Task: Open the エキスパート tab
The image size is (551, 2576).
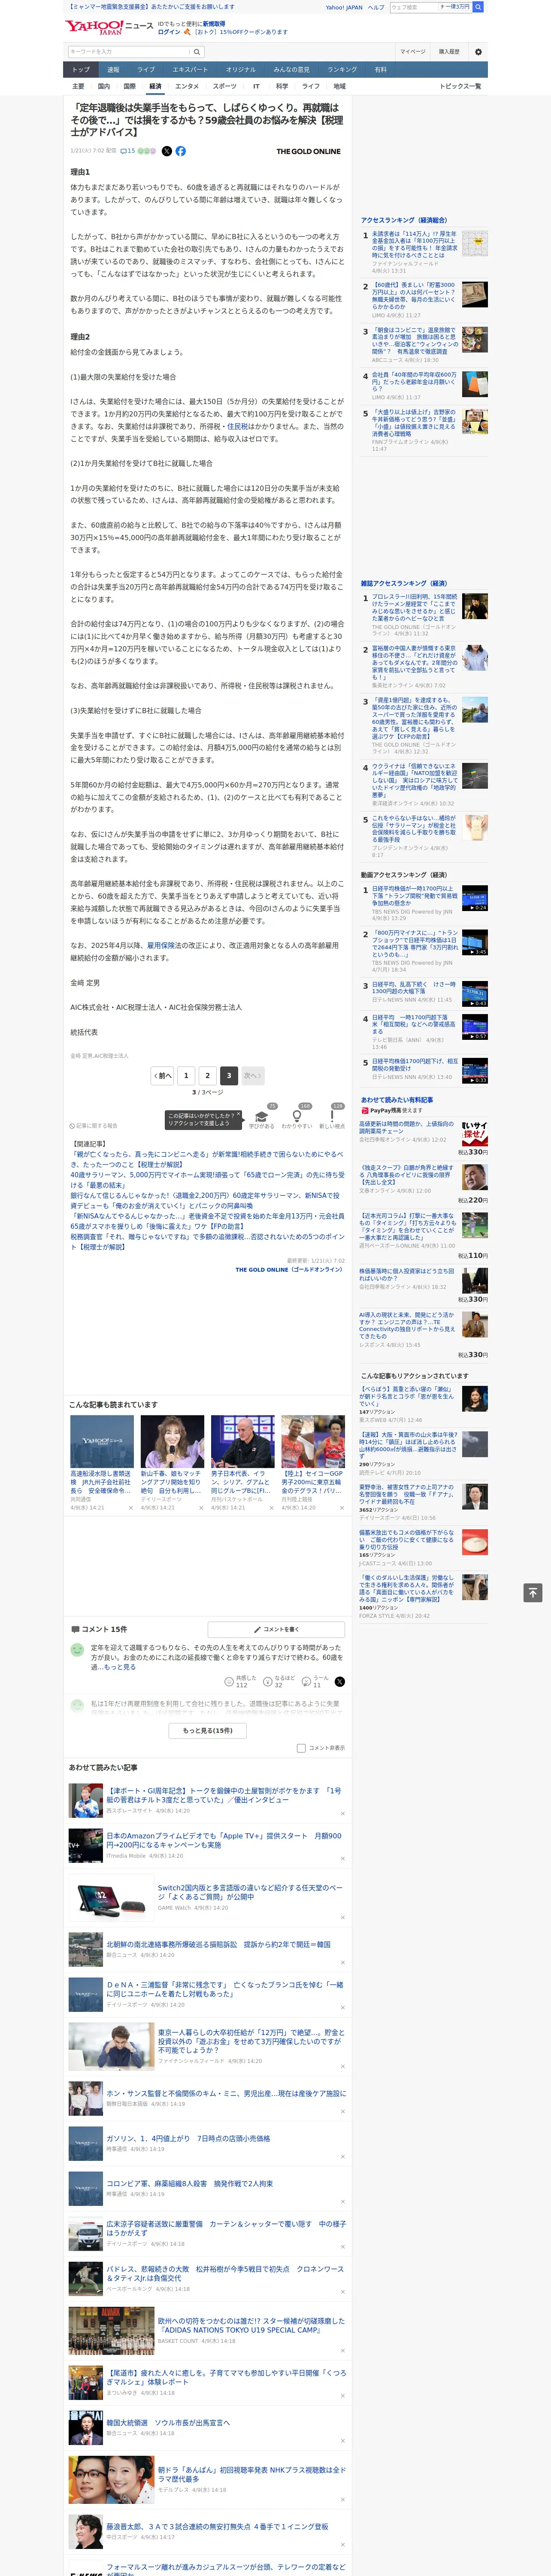Action: tap(190, 70)
